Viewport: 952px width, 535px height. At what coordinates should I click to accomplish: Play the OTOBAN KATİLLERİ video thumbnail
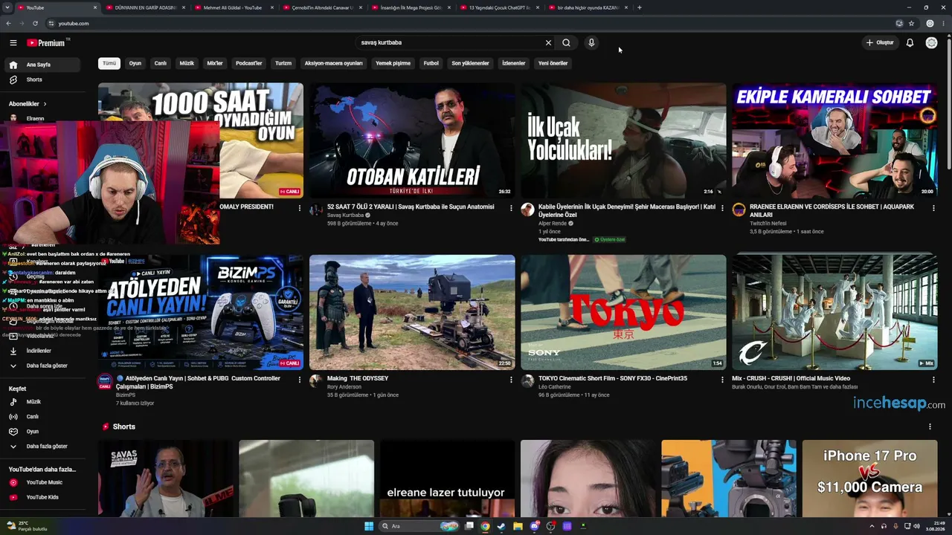click(412, 140)
